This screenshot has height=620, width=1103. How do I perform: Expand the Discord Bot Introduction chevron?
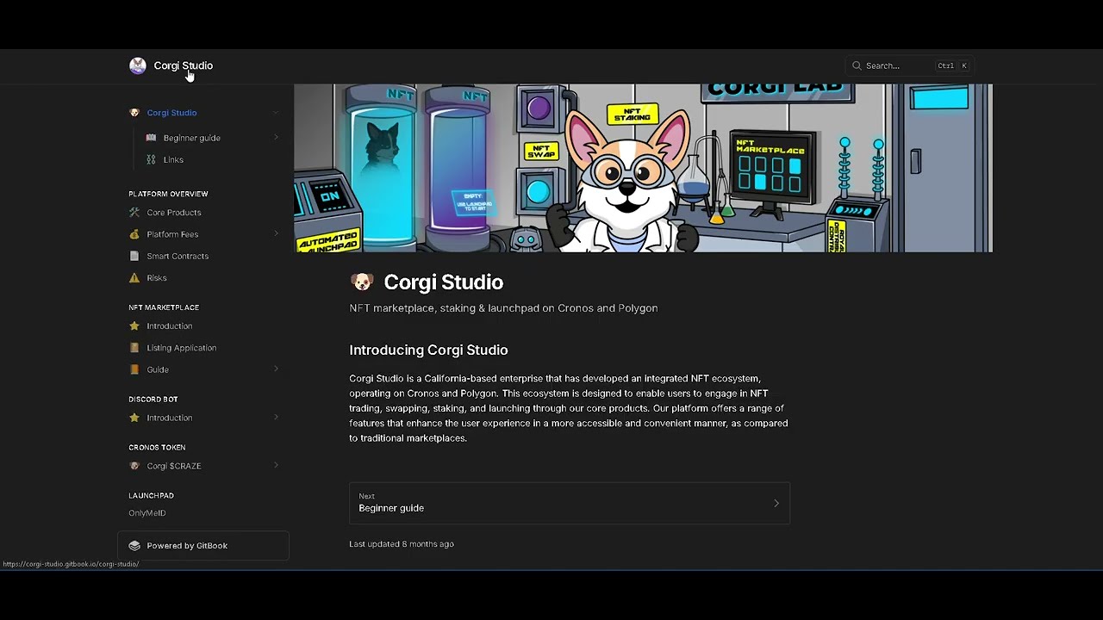coord(276,418)
